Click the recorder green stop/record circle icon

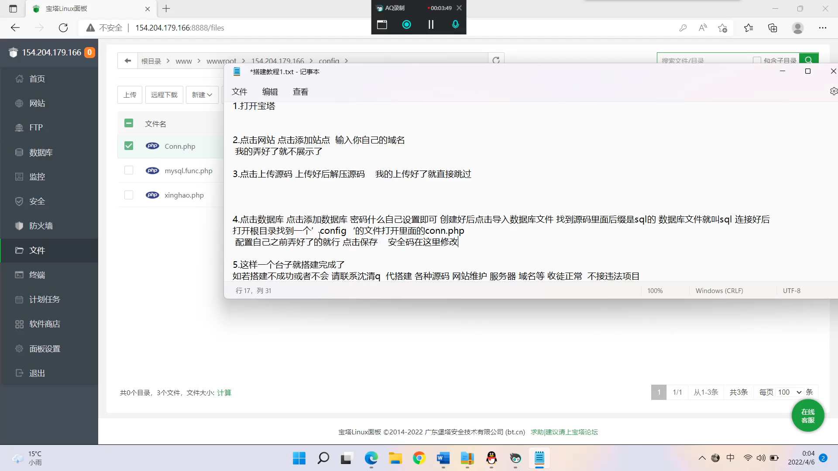[x=406, y=24]
